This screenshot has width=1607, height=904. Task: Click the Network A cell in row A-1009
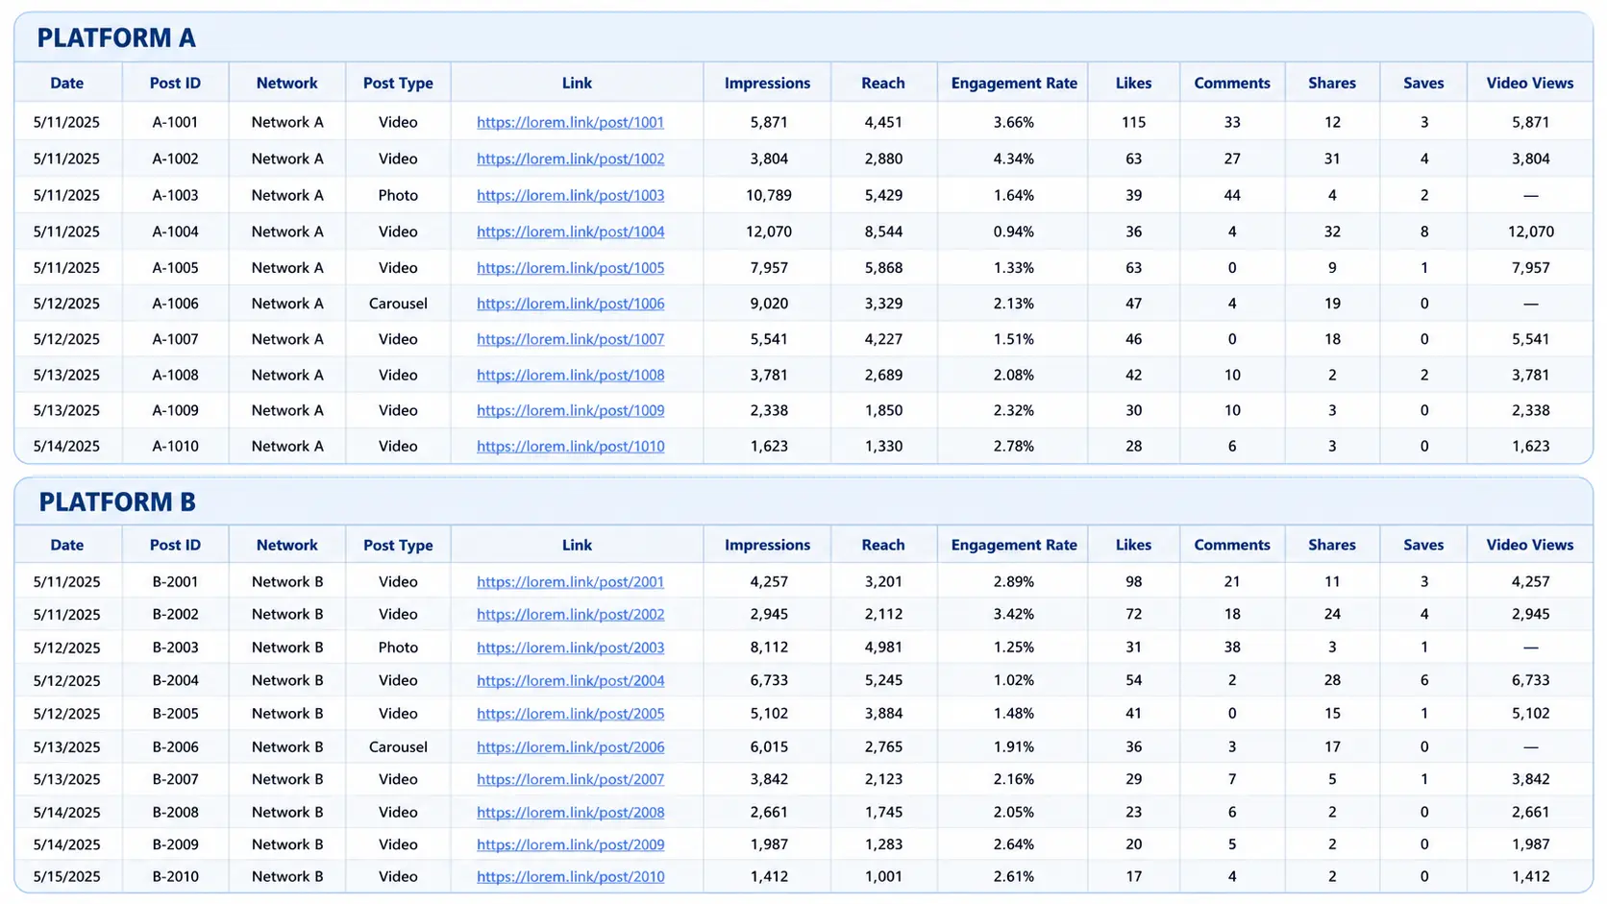coord(287,411)
